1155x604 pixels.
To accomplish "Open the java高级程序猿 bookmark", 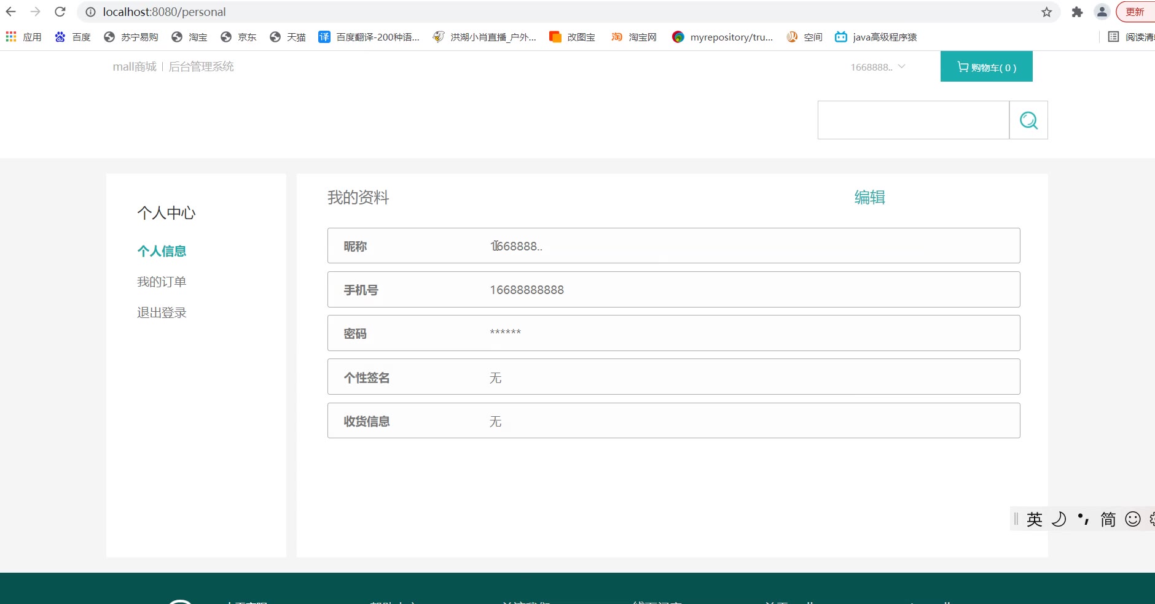I will coord(876,37).
